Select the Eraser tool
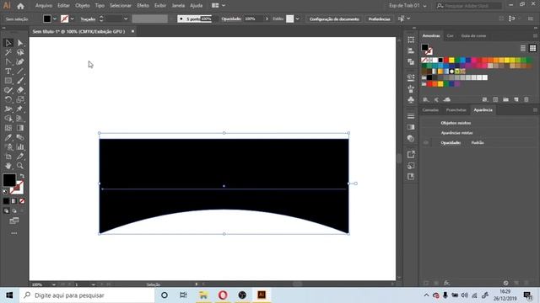This screenshot has width=540, height=303. click(x=20, y=90)
